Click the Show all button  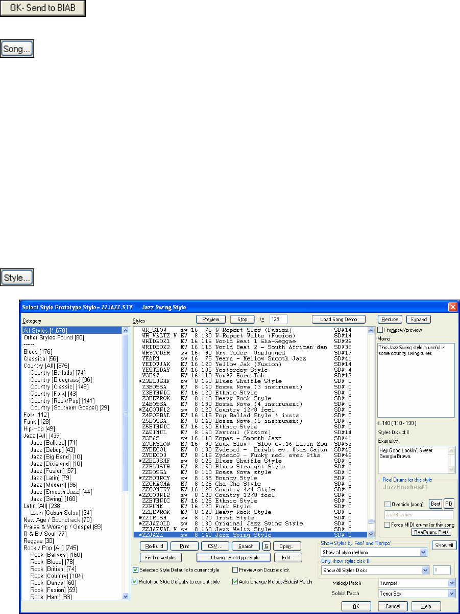444,545
